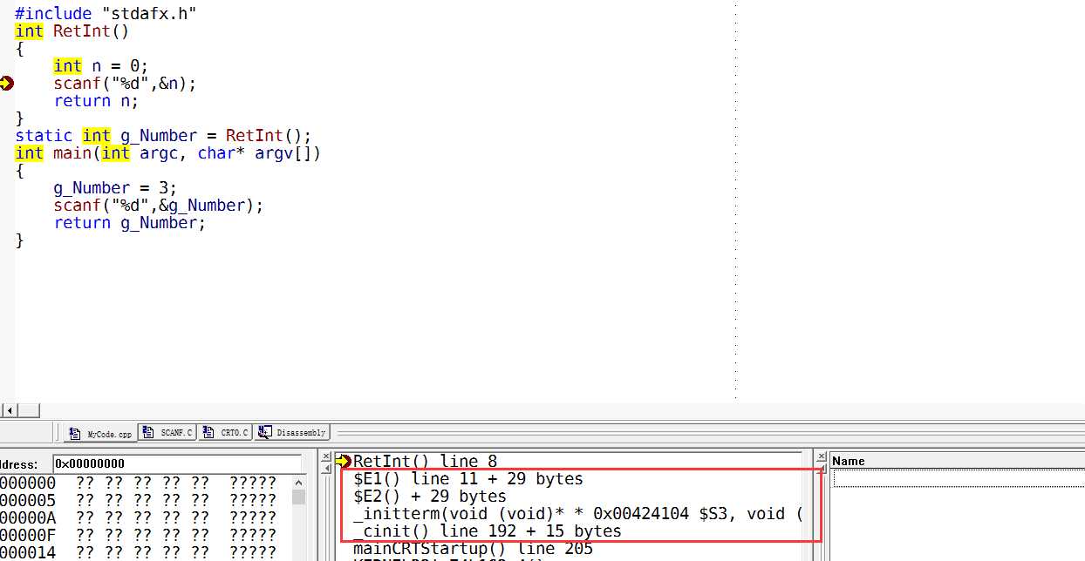The height and width of the screenshot is (561, 1085).
Task: Click the current-frame arrow next to RetInt() in the call stack
Action: coord(343,461)
